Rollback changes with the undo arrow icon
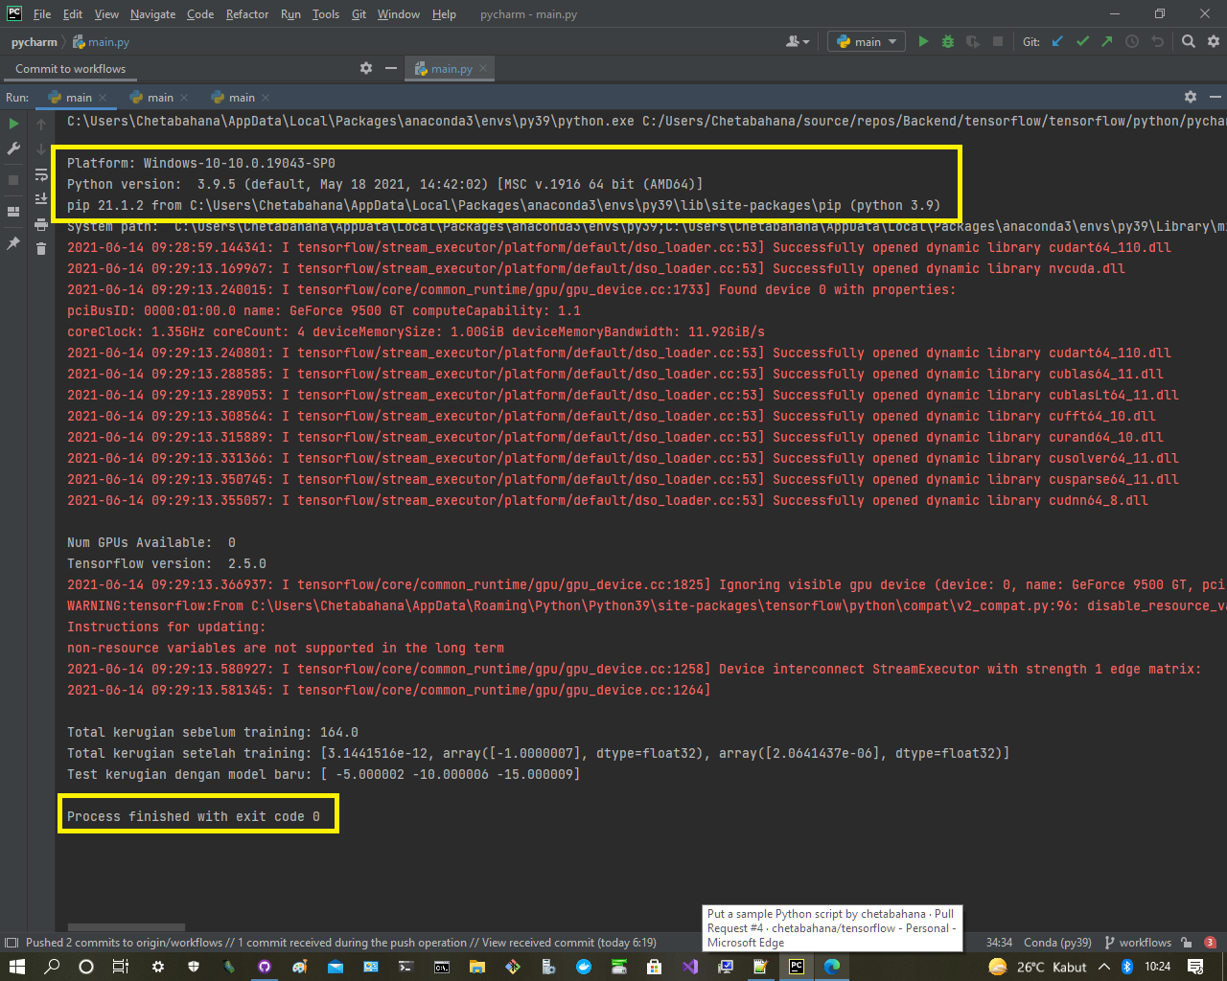The height and width of the screenshot is (981, 1227). [x=1157, y=41]
